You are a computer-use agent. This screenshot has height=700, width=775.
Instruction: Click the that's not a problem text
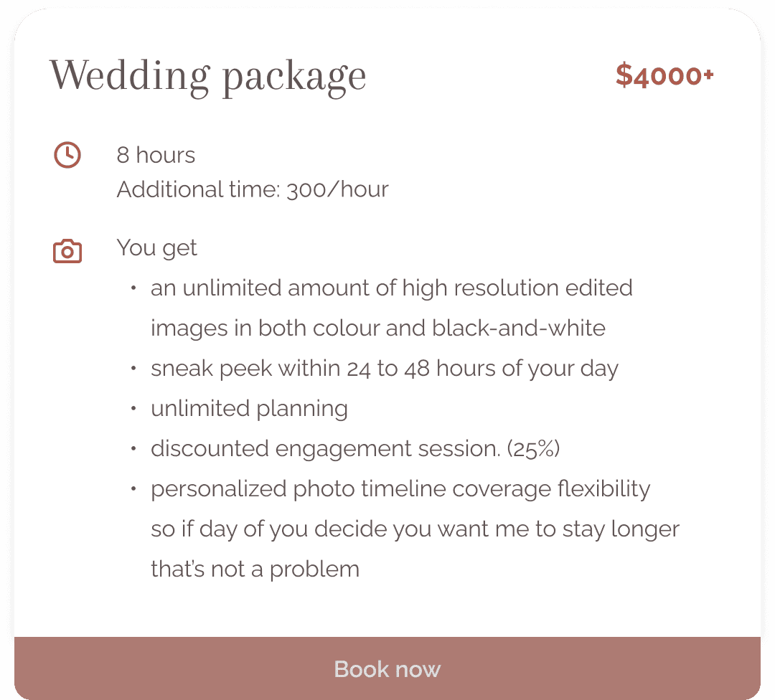[255, 569]
